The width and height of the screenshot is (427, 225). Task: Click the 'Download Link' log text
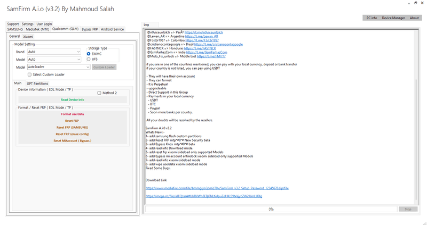point(156,180)
